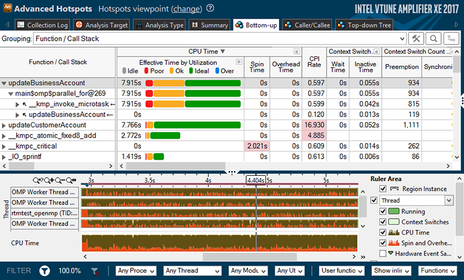Click the Region Instance legend icon
464x280 pixels.
click(x=395, y=189)
